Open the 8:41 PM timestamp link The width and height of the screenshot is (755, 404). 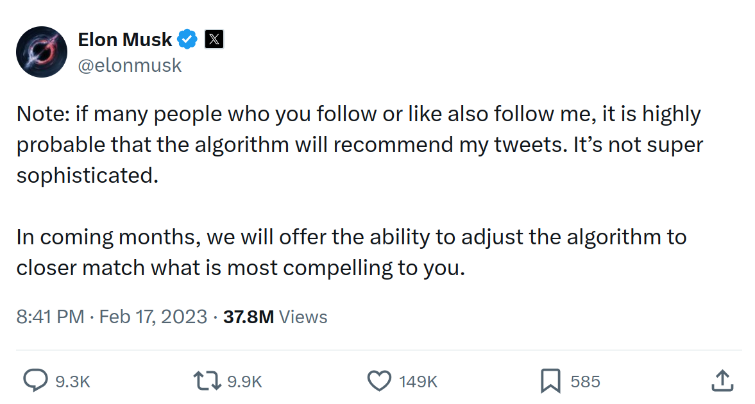point(50,317)
